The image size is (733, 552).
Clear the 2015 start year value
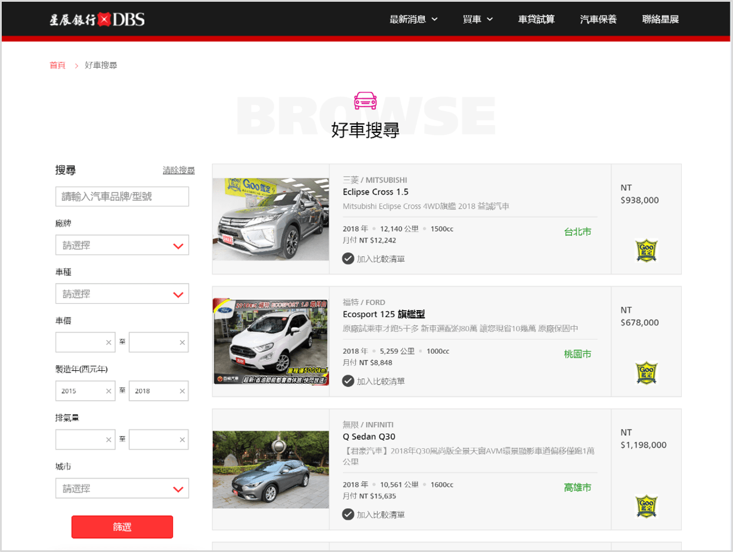(108, 391)
